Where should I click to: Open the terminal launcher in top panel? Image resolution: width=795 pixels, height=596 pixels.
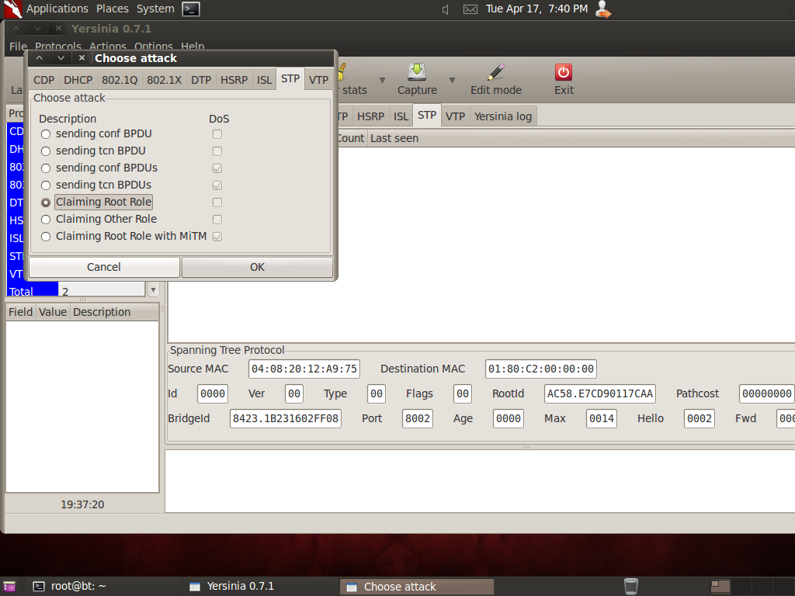(x=191, y=9)
